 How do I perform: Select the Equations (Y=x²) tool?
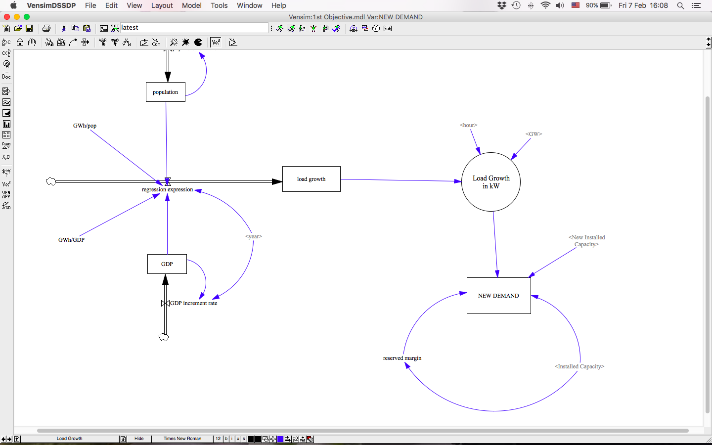pos(216,43)
